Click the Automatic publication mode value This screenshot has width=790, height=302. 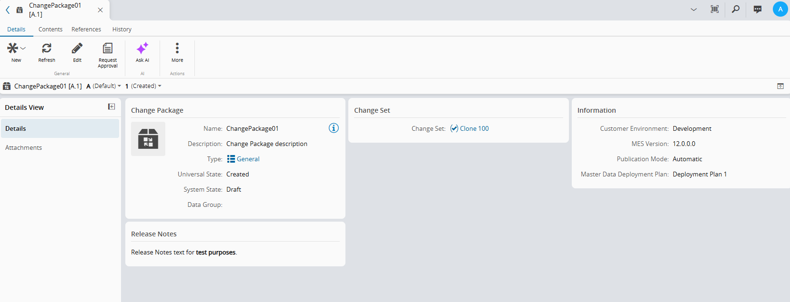click(688, 159)
